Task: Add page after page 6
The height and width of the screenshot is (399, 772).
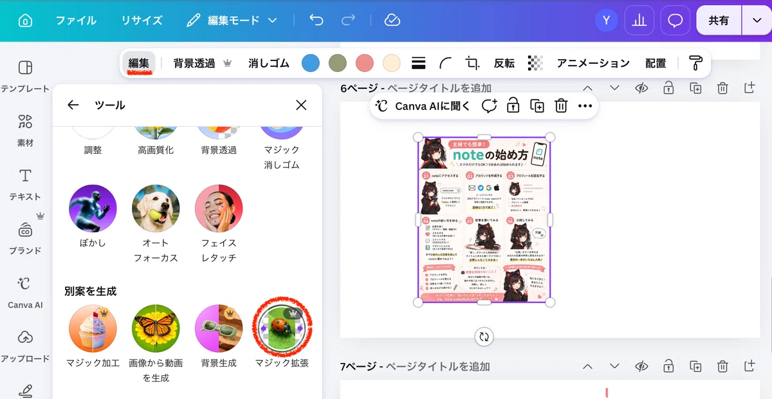Action: tap(749, 88)
